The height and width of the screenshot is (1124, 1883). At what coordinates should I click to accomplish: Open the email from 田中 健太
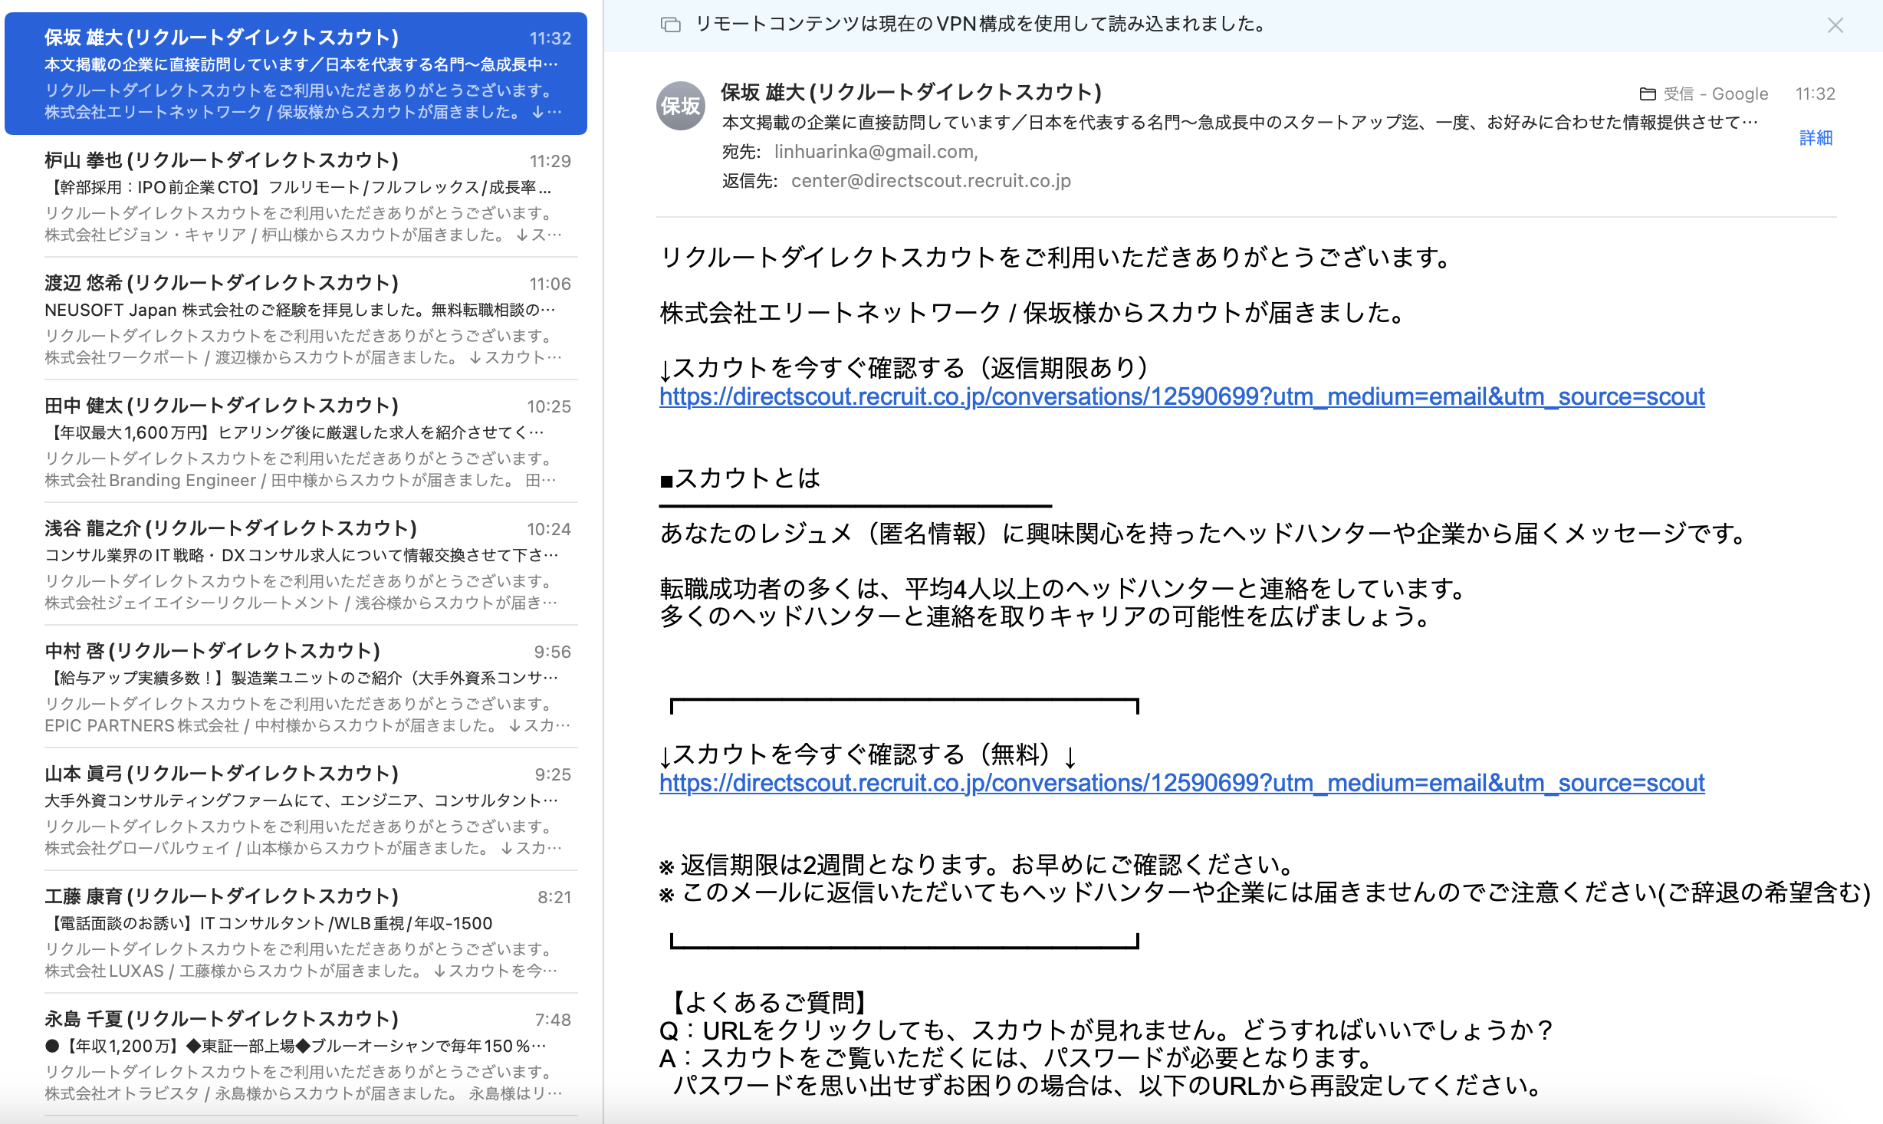point(296,442)
